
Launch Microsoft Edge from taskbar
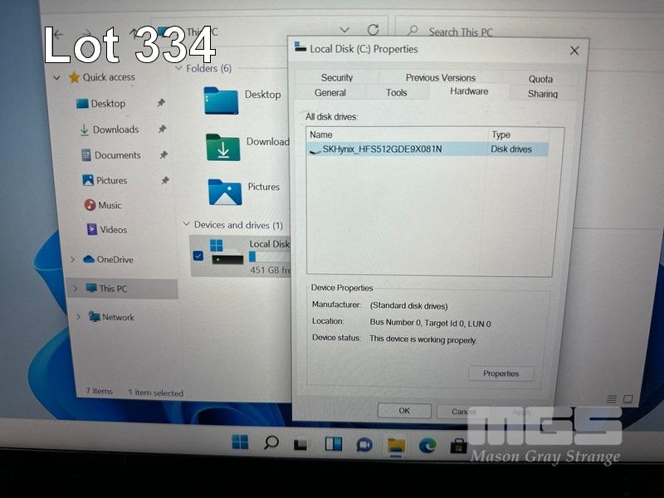(427, 445)
